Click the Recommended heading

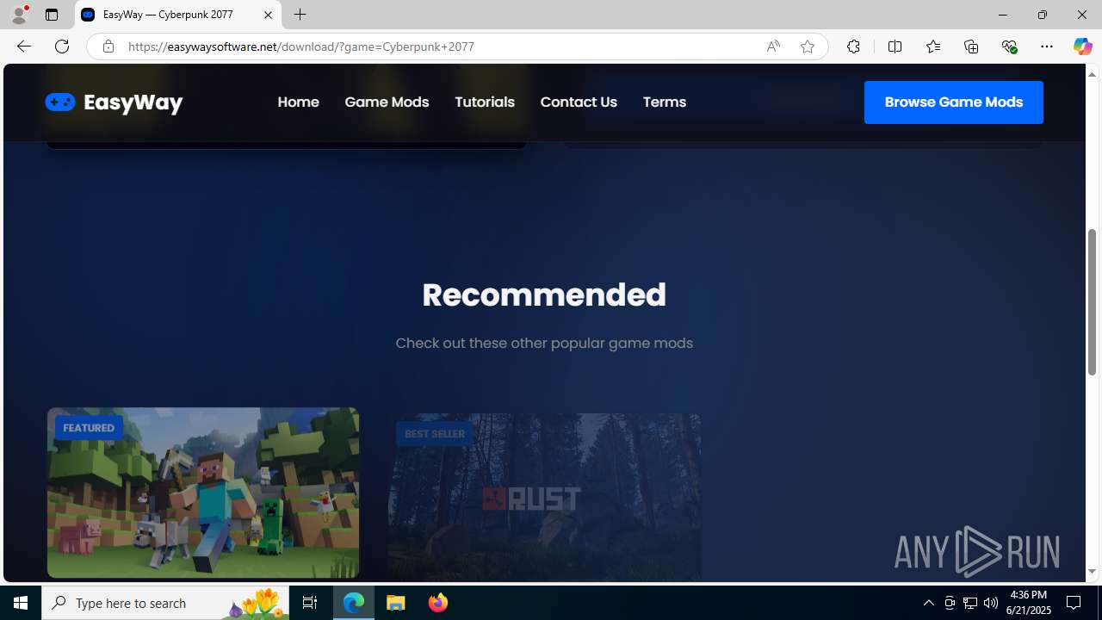coord(544,294)
